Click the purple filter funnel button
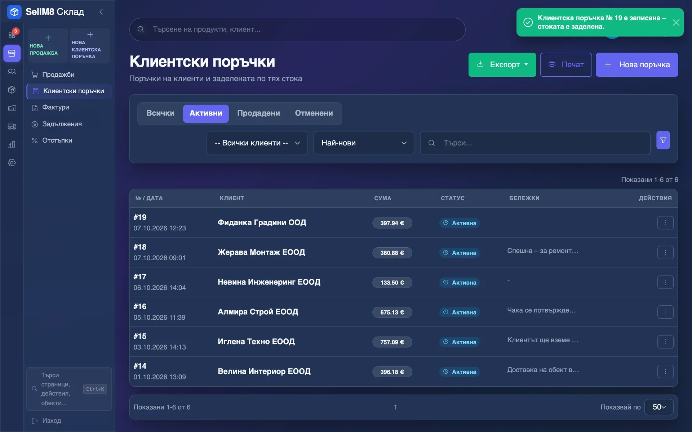 click(663, 140)
